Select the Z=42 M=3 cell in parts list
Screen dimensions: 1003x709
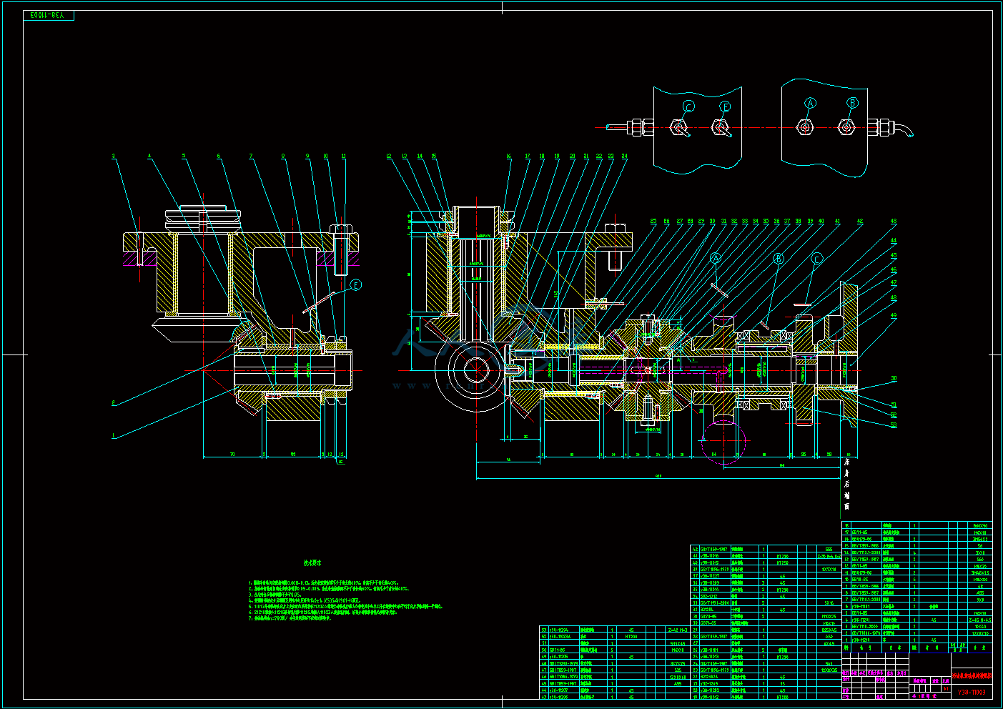click(x=678, y=630)
